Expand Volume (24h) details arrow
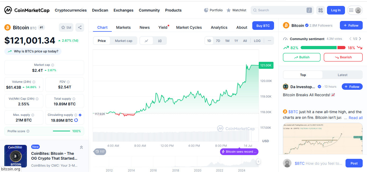This screenshot has height=172, width=367. point(39,87)
